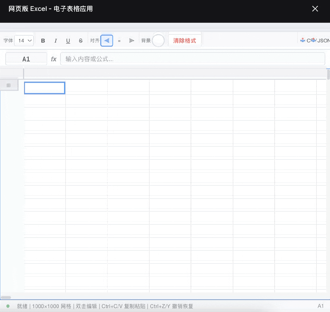Select the right align icon
Screen dimensions: 330x312
[x=131, y=41]
